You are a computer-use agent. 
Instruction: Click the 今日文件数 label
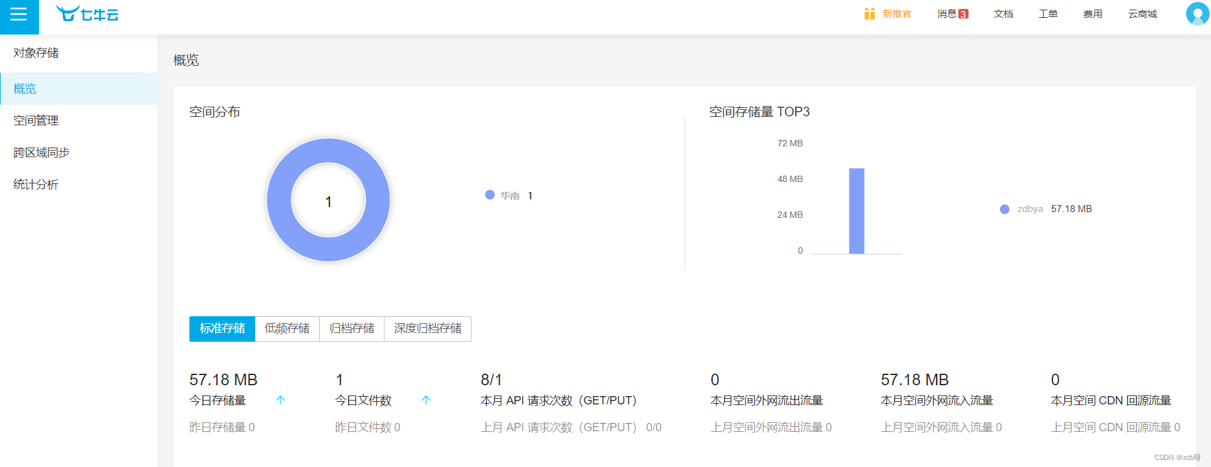[363, 401]
